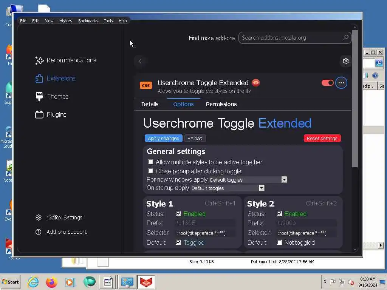Click the Show desktop button beside the clock

[x=383, y=282]
